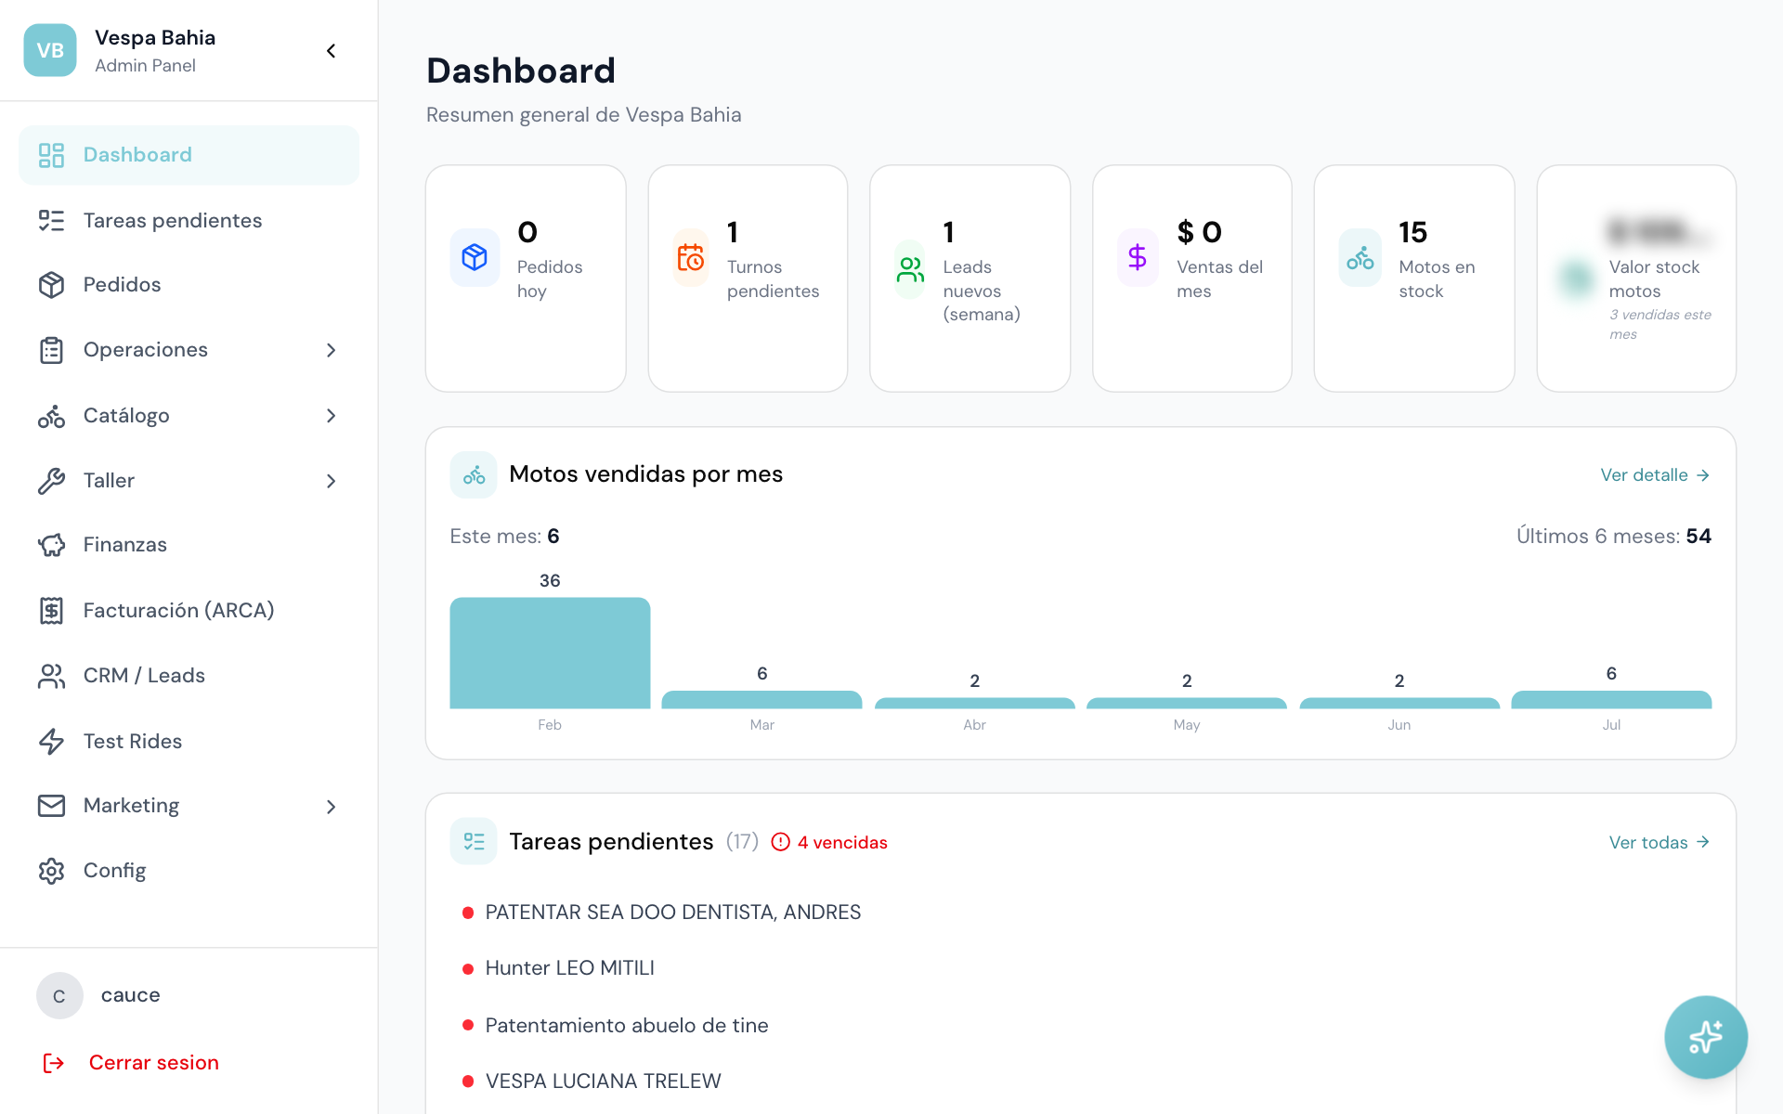Image resolution: width=1783 pixels, height=1114 pixels.
Task: Open the AI assistant sparkle button
Action: click(1706, 1037)
